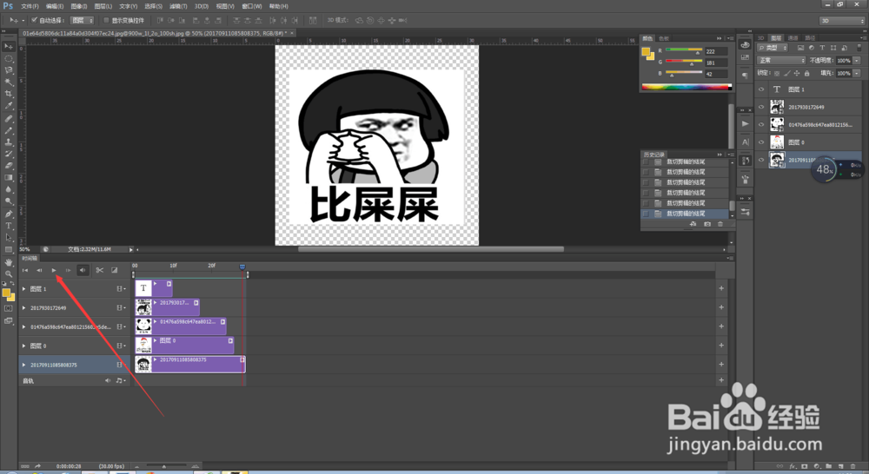Image resolution: width=869 pixels, height=474 pixels.
Task: Open the layer blend mode dropdown
Action: 781,61
